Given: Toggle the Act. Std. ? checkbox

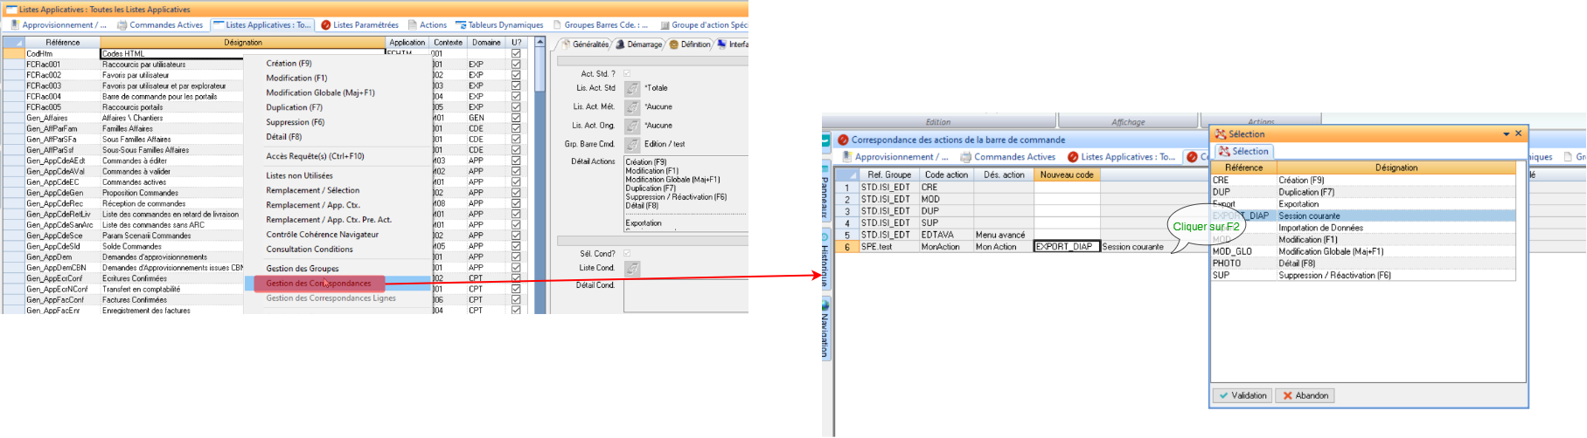Looking at the screenshot, I should (x=627, y=74).
